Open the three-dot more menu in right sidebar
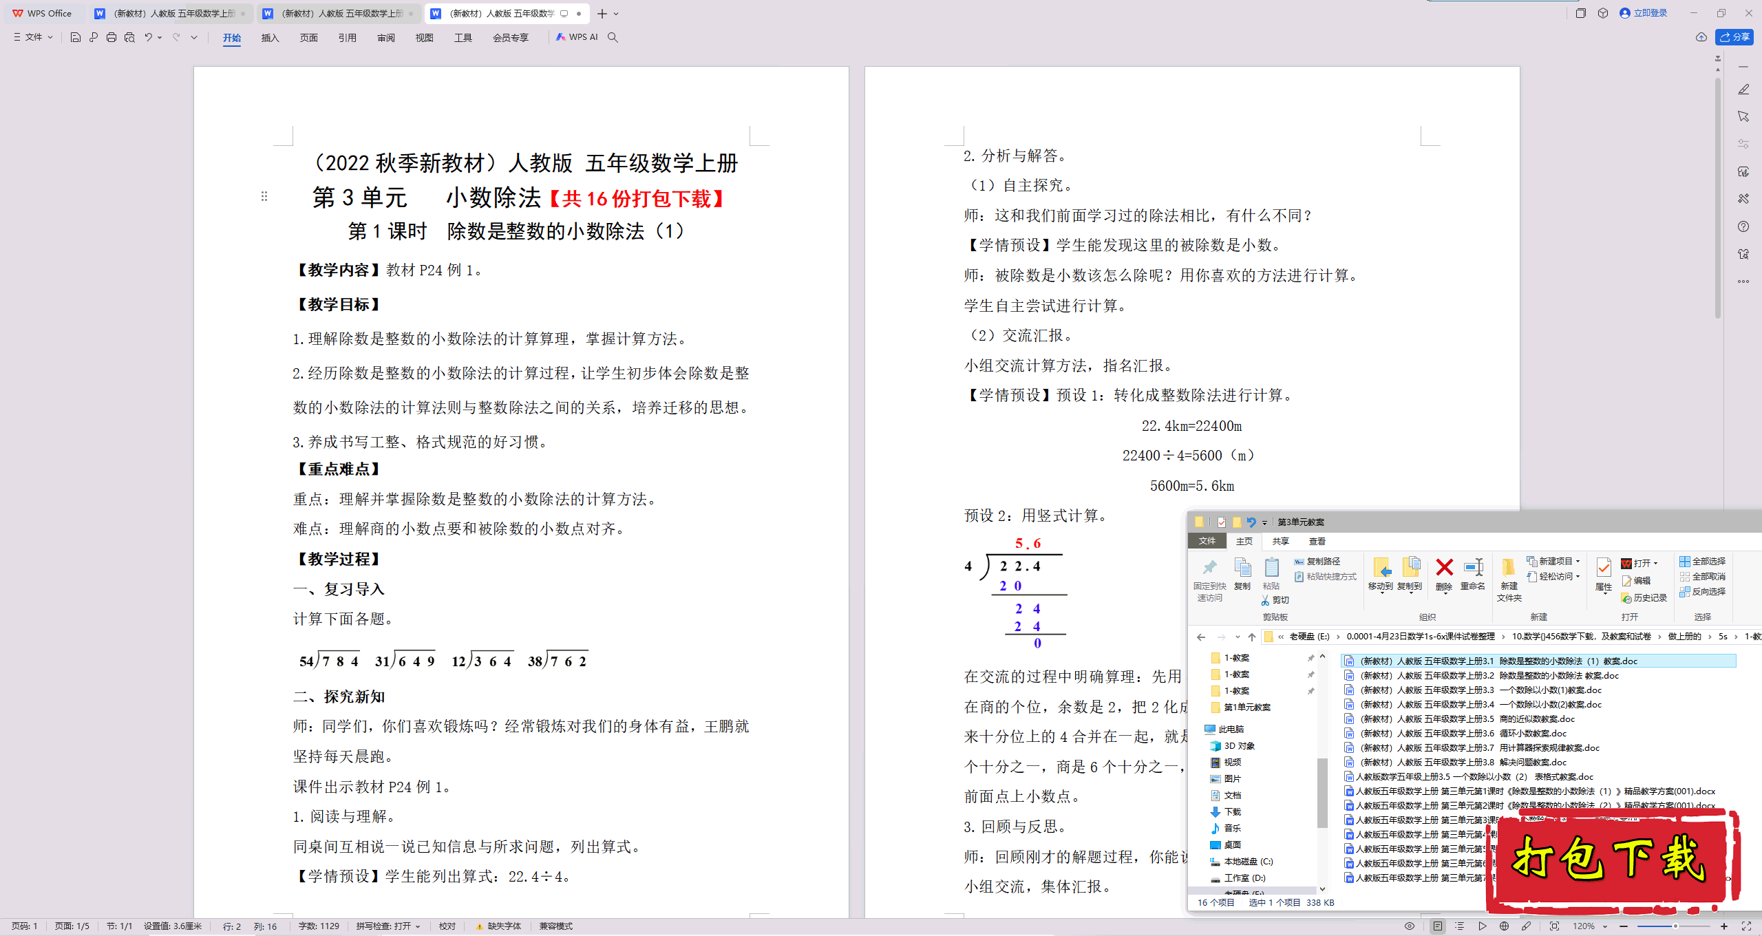Image resolution: width=1762 pixels, height=936 pixels. (x=1743, y=281)
